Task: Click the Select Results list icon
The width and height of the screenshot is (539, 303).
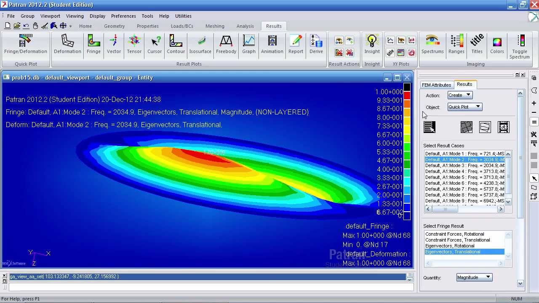Action: pos(430,127)
